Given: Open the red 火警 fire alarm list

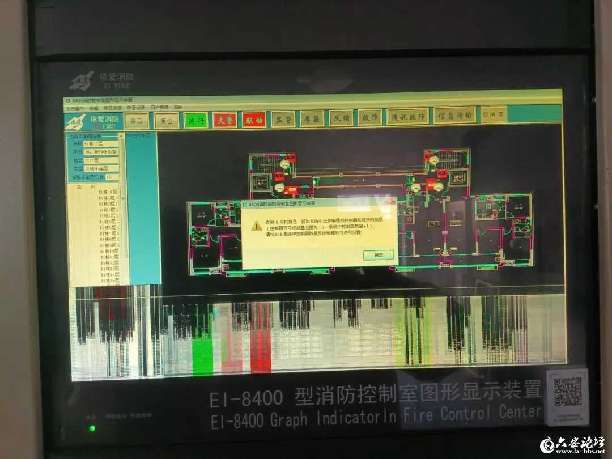Looking at the screenshot, I should pyautogui.click(x=224, y=120).
